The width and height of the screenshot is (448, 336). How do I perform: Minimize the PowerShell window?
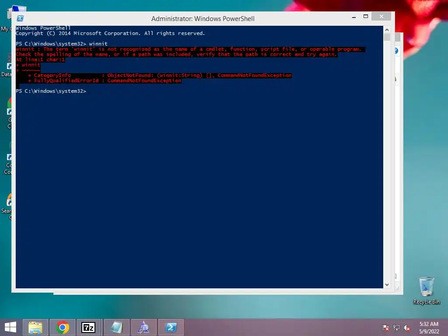tap(354, 17)
